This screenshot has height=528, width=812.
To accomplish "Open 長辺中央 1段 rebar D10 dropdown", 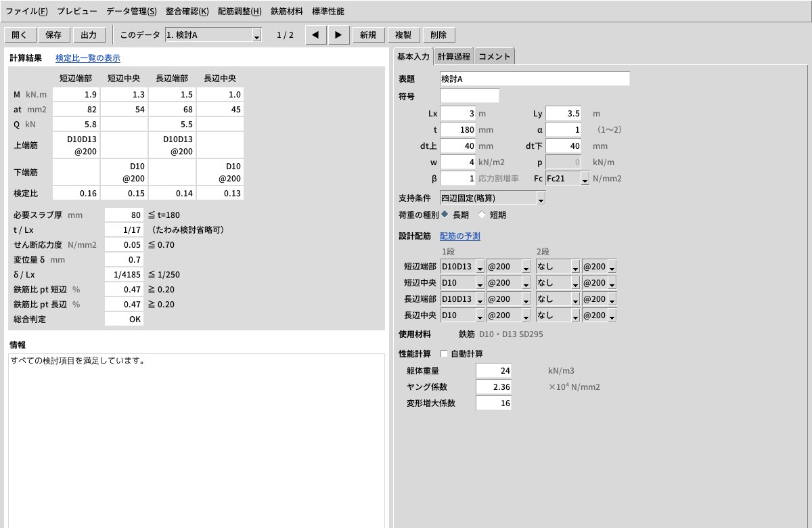I will [462, 315].
